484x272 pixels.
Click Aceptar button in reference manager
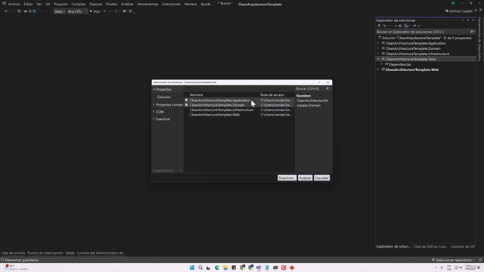305,178
